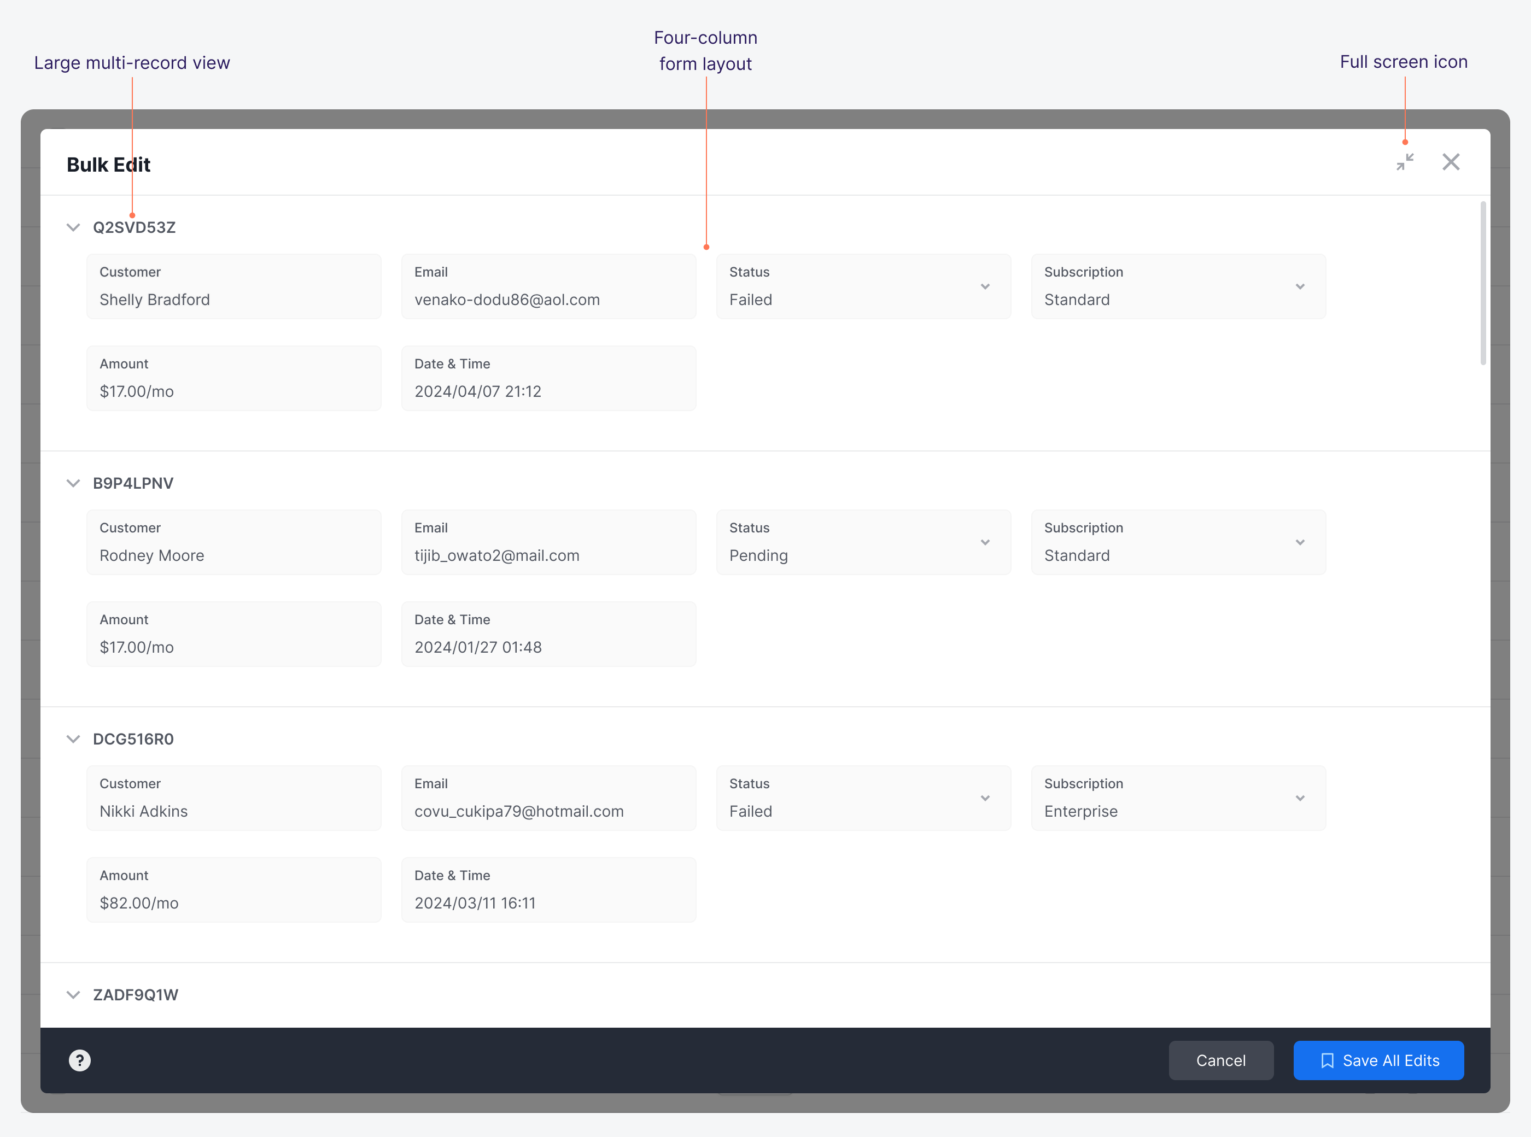The width and height of the screenshot is (1531, 1137).
Task: Open Status dropdown showing Pending
Action: pos(863,543)
